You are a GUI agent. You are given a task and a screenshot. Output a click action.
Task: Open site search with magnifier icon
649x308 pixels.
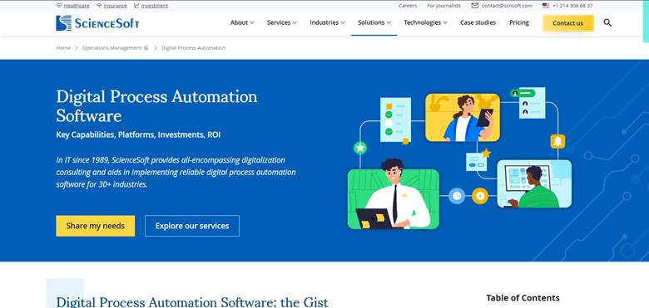tap(607, 22)
